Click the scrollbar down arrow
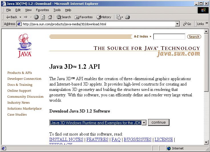The height and width of the screenshot is (152, 210). 206,142
